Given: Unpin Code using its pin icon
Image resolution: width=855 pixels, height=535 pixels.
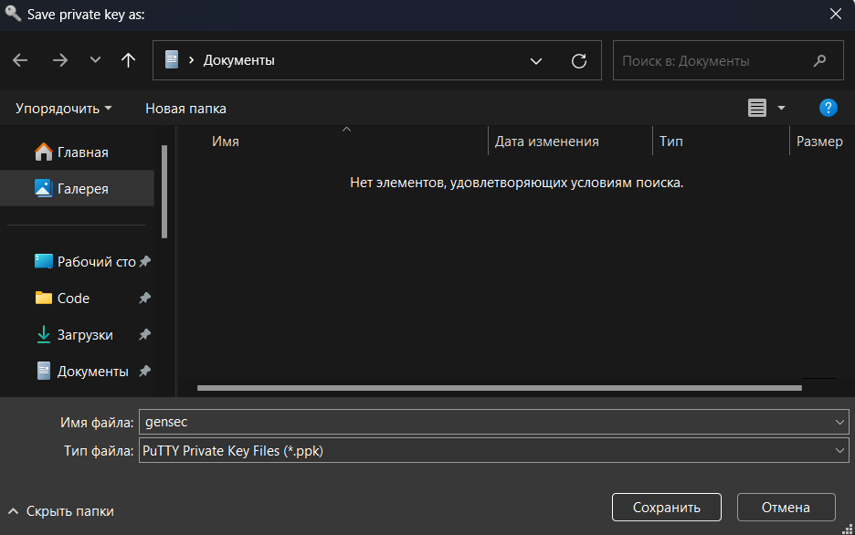Looking at the screenshot, I should click(144, 298).
